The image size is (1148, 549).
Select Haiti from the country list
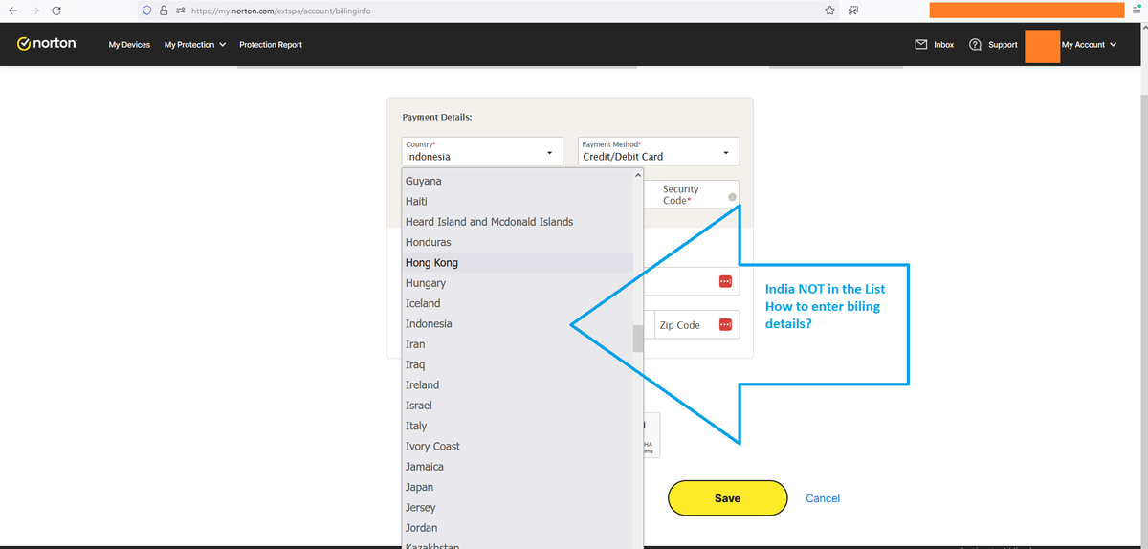[517, 201]
